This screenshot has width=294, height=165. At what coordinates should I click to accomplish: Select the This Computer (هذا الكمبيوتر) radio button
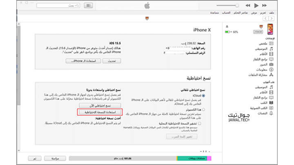click(203, 110)
